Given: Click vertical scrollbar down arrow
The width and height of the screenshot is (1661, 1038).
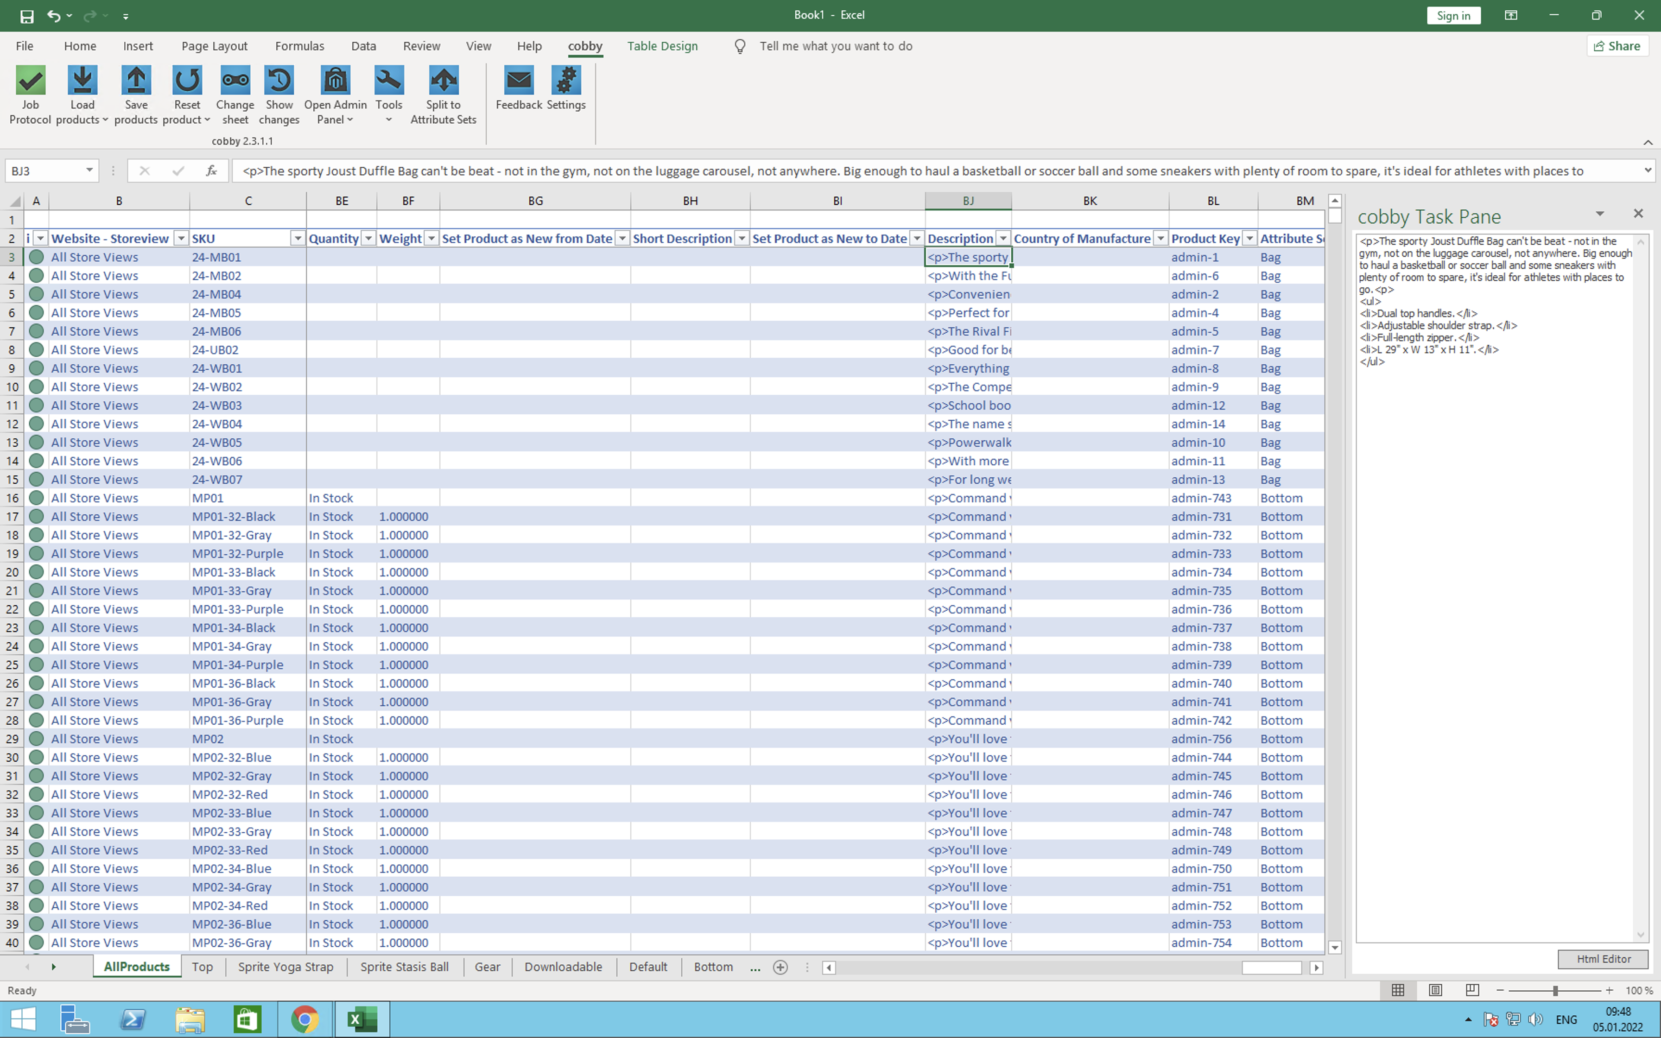Looking at the screenshot, I should coord(1335,947).
